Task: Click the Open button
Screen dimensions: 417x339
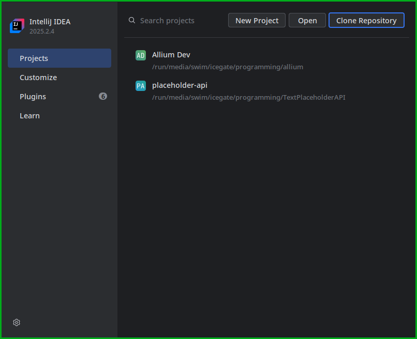Action: click(307, 20)
